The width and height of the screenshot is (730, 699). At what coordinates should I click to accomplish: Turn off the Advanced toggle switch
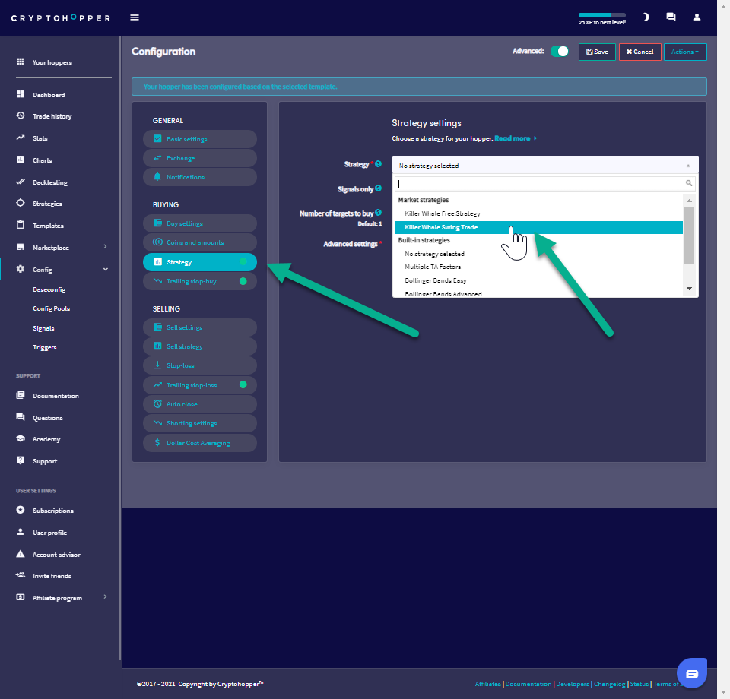560,52
